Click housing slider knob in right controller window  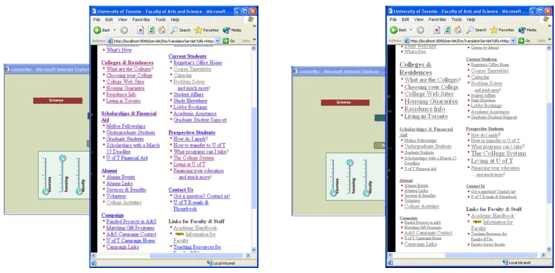pyautogui.click(x=350, y=163)
